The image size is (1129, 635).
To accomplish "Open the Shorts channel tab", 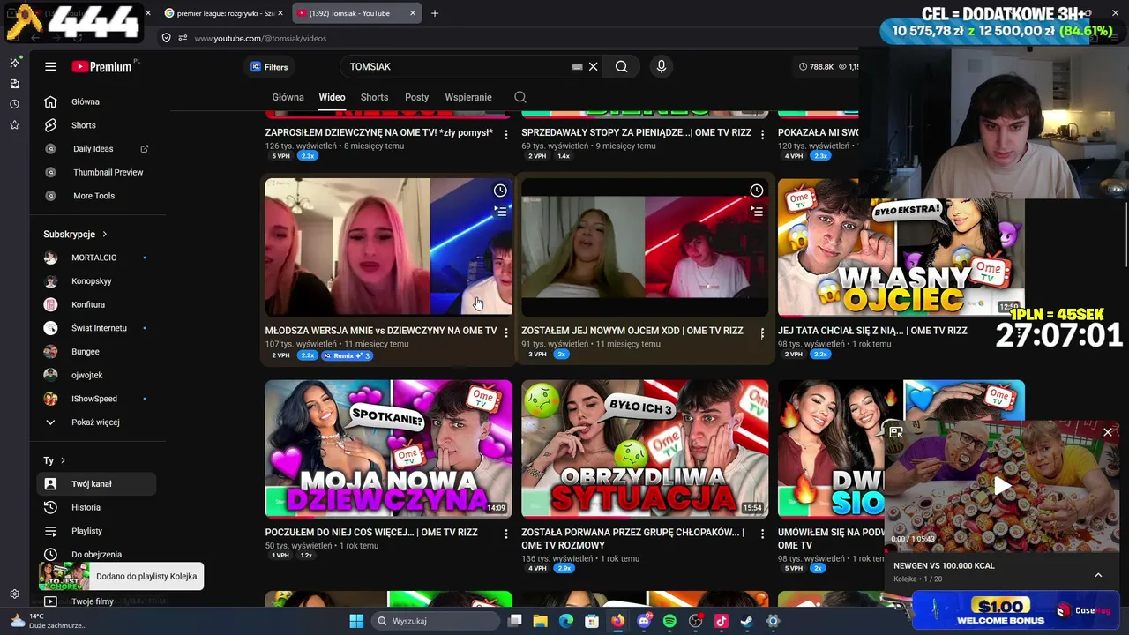I will [x=374, y=97].
